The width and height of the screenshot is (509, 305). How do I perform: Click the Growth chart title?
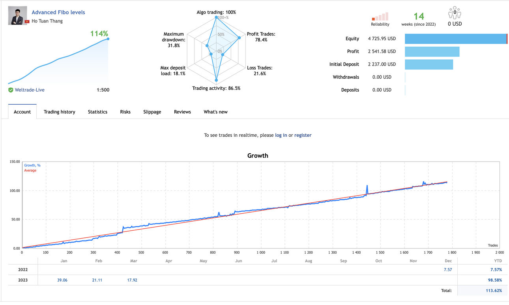(258, 156)
